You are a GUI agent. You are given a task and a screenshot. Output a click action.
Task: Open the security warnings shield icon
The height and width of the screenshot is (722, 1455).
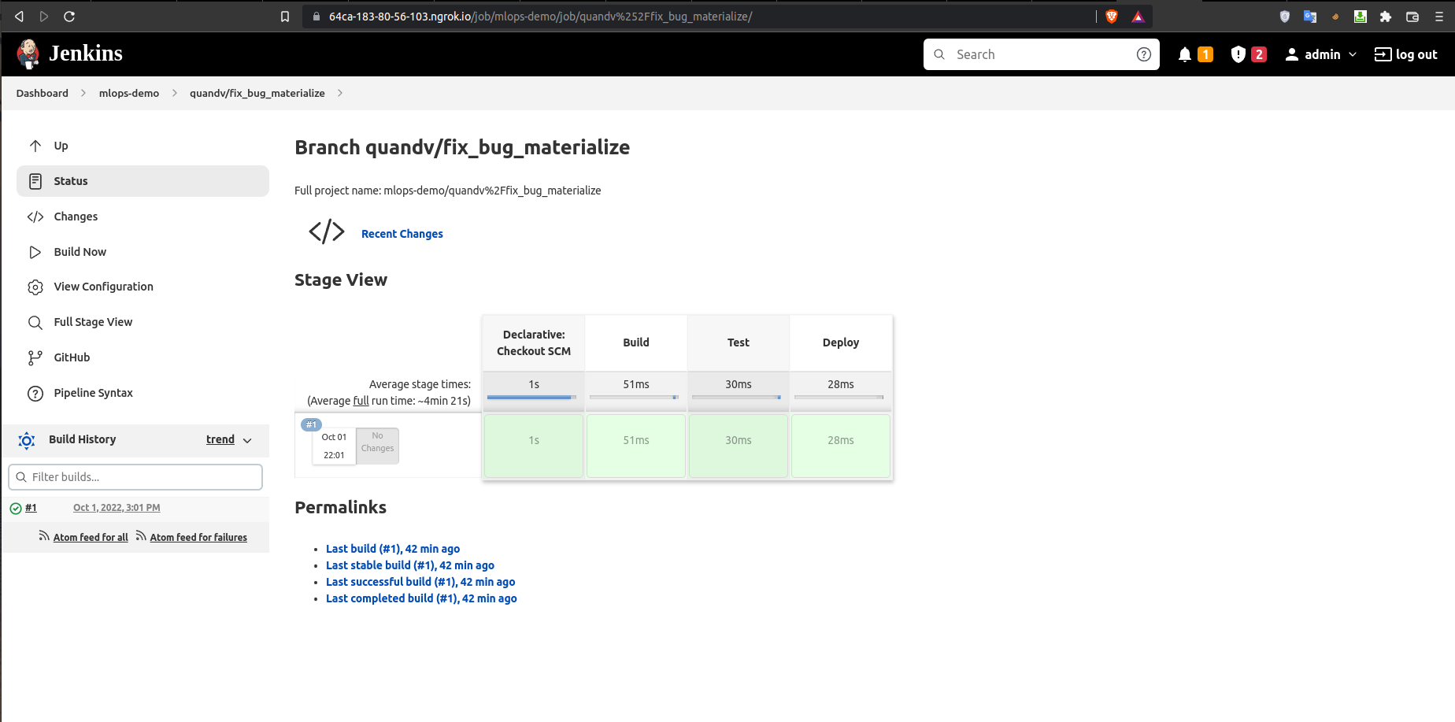pyautogui.click(x=1238, y=54)
